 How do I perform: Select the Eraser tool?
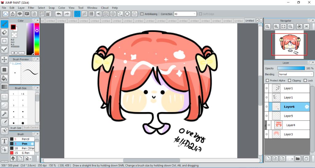click(x=4, y=32)
